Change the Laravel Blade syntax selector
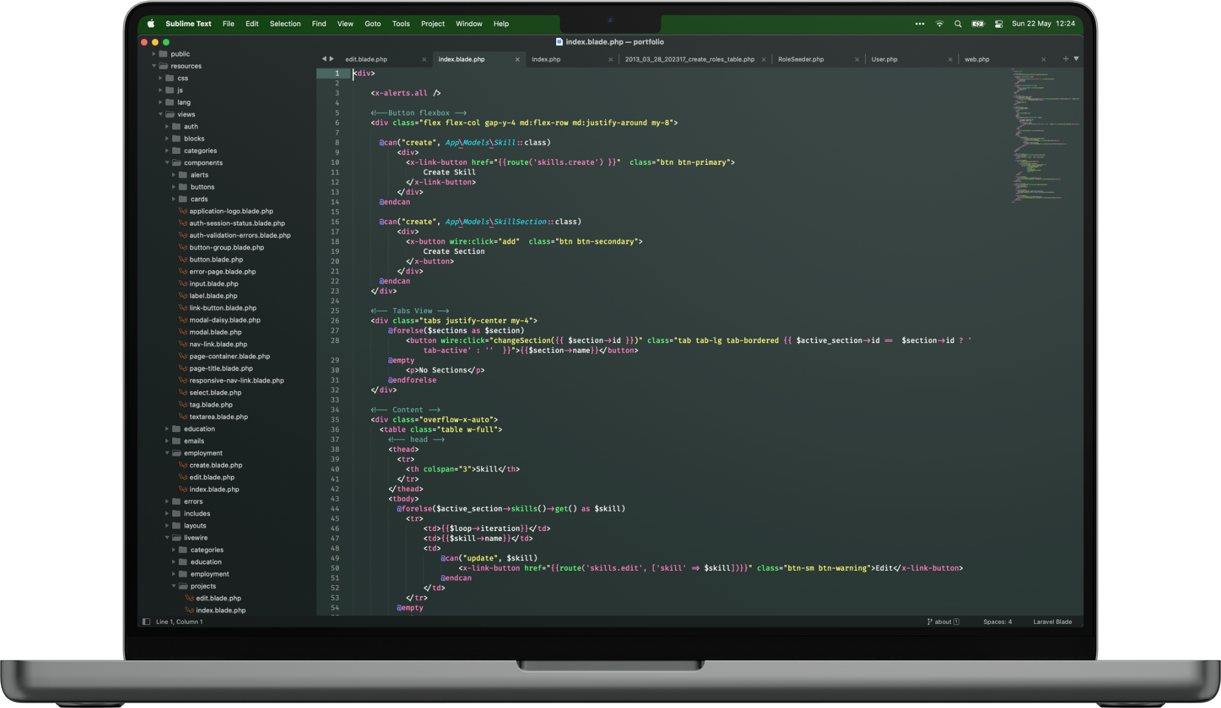This screenshot has height=708, width=1221. (1052, 622)
